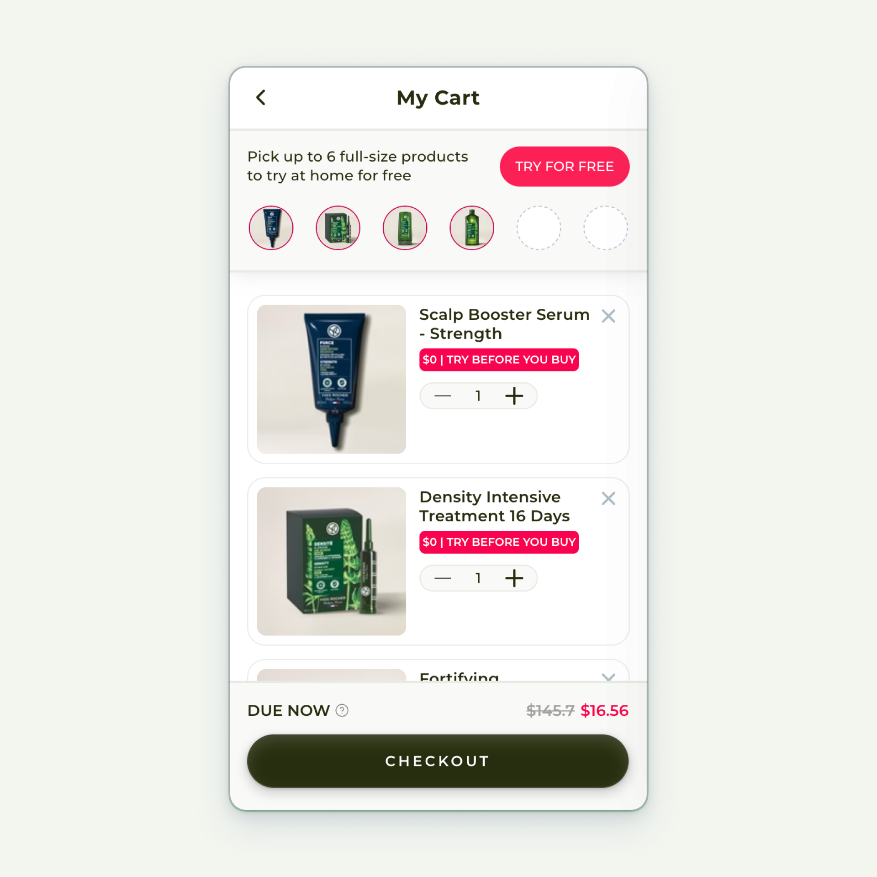Remove Density Intensive Treatment with X icon
This screenshot has height=877, width=877.
[608, 498]
